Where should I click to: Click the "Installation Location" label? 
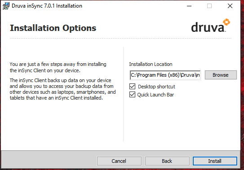point(151,64)
